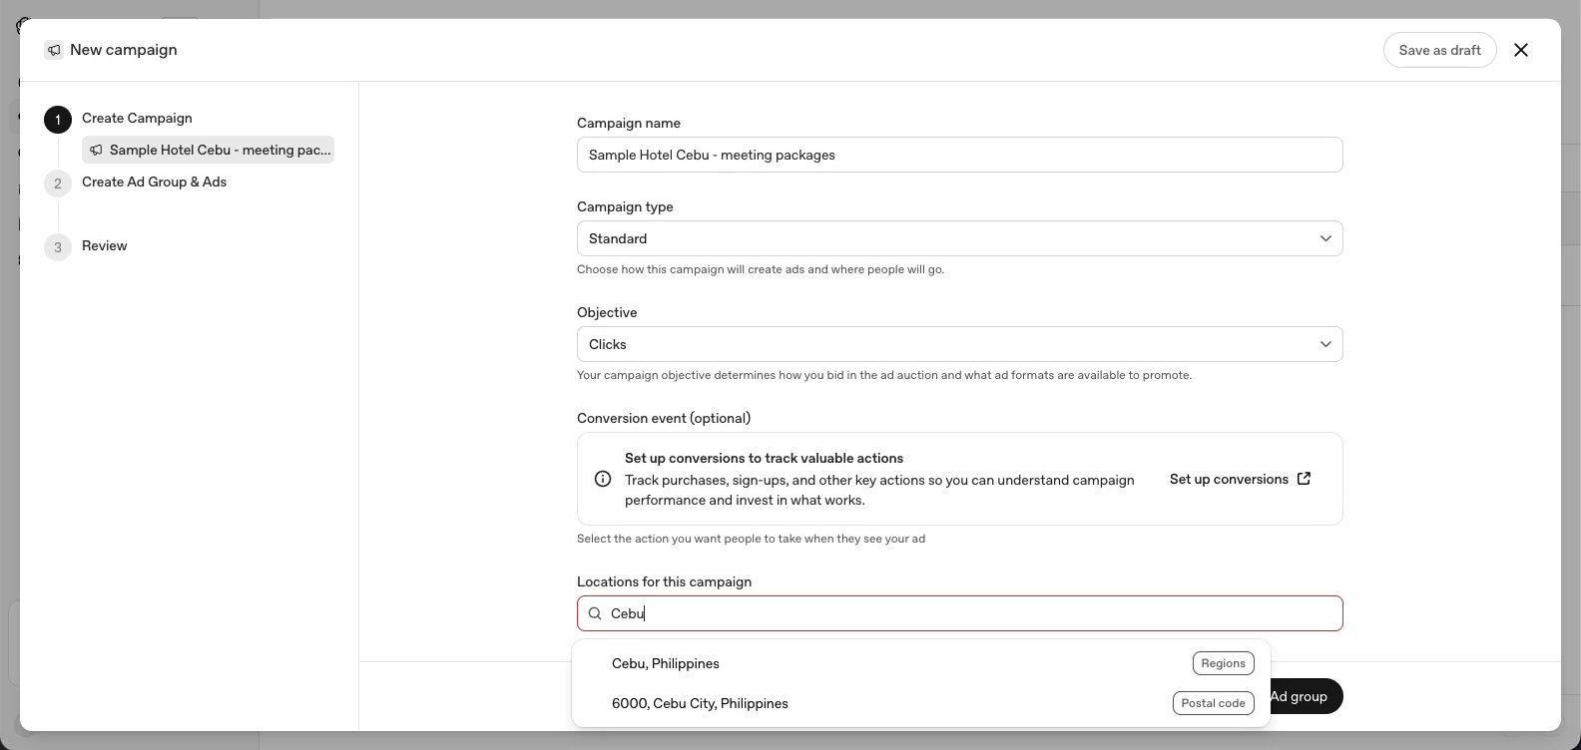Open the Campaign type dropdown
The height and width of the screenshot is (750, 1581).
[959, 238]
